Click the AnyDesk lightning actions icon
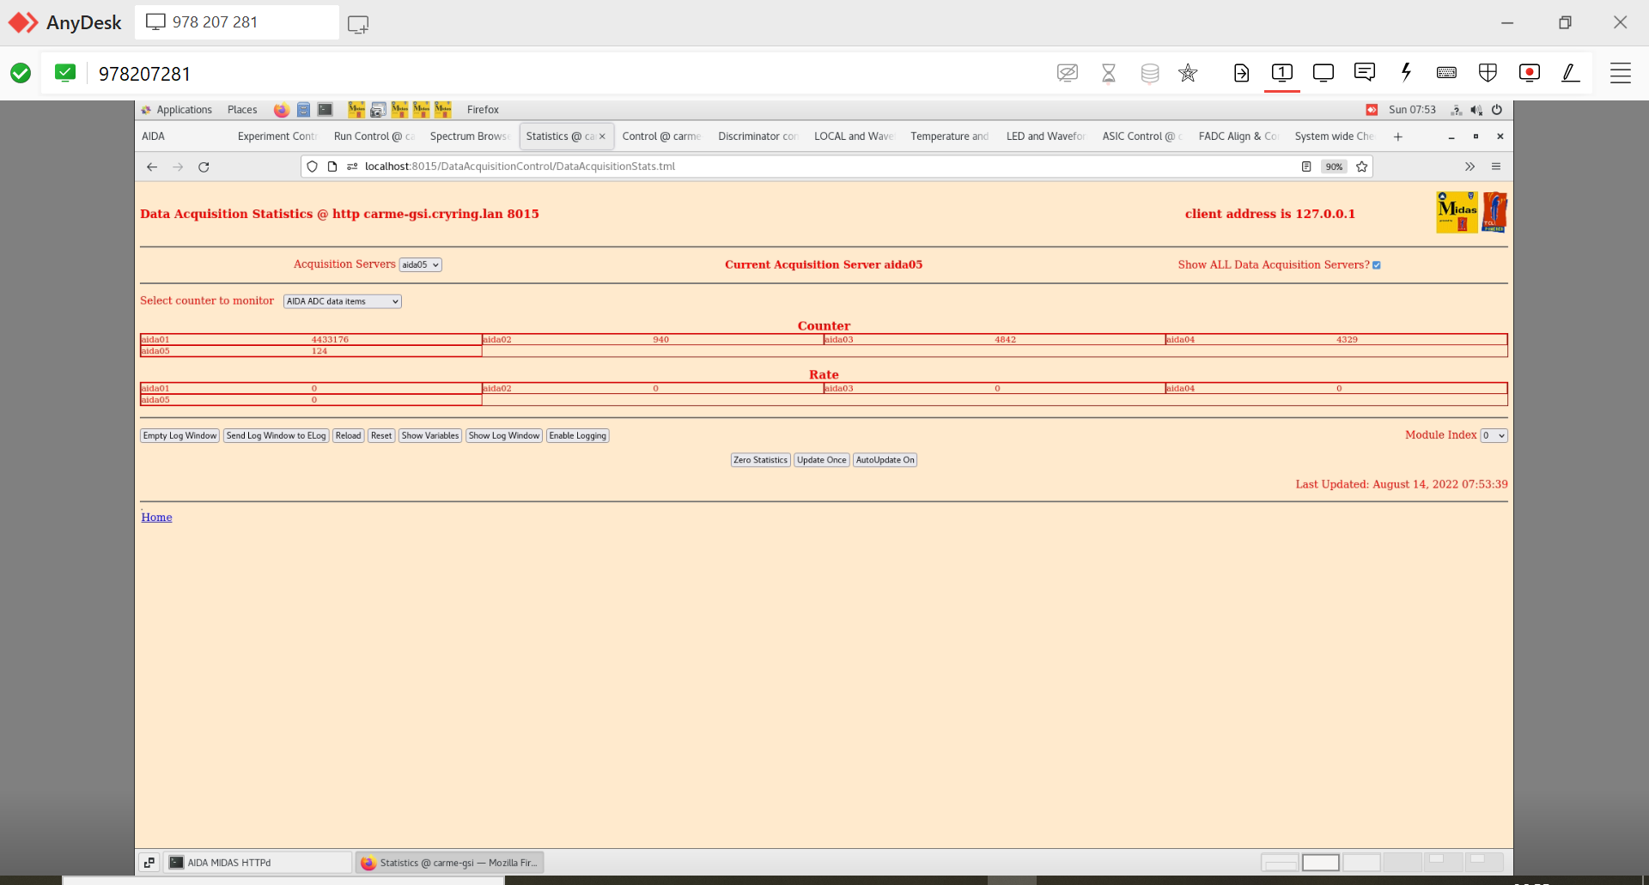 tap(1406, 73)
